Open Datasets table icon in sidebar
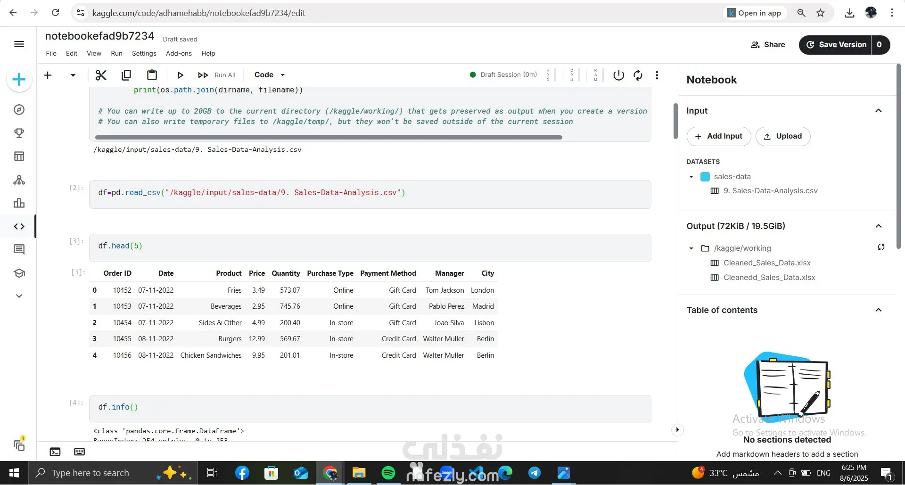Image resolution: width=905 pixels, height=485 pixels. (x=19, y=156)
